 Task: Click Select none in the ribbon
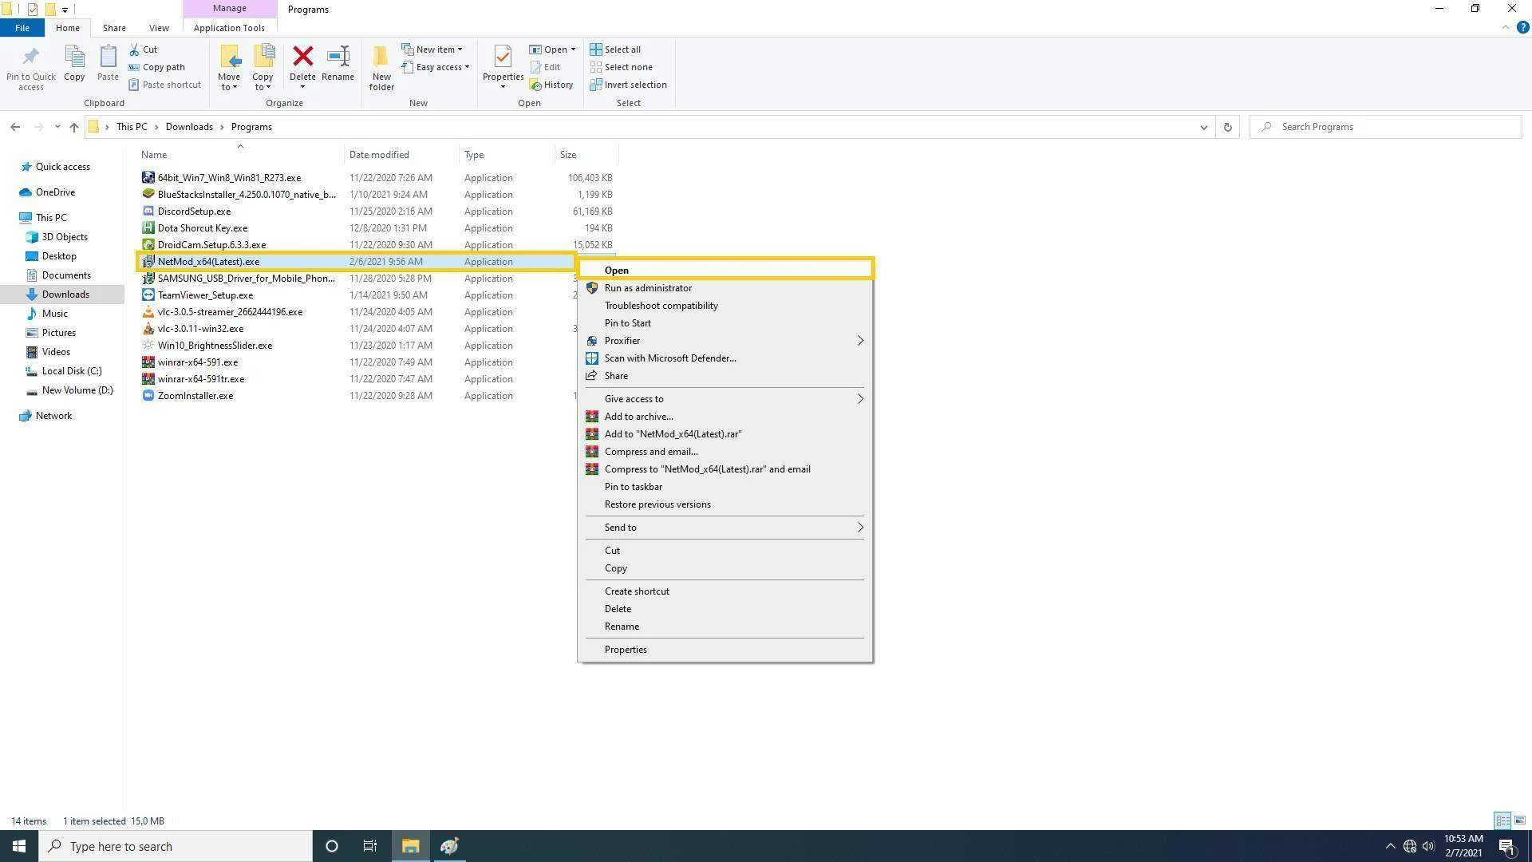pyautogui.click(x=621, y=67)
